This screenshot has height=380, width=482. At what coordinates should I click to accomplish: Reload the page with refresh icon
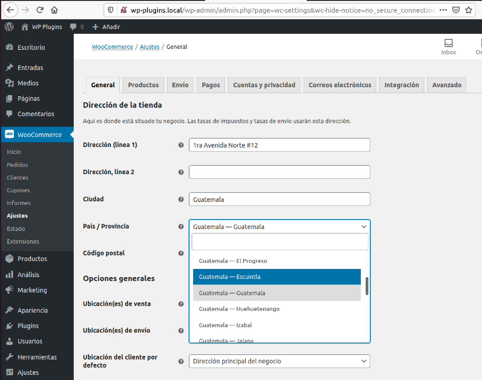pos(40,10)
